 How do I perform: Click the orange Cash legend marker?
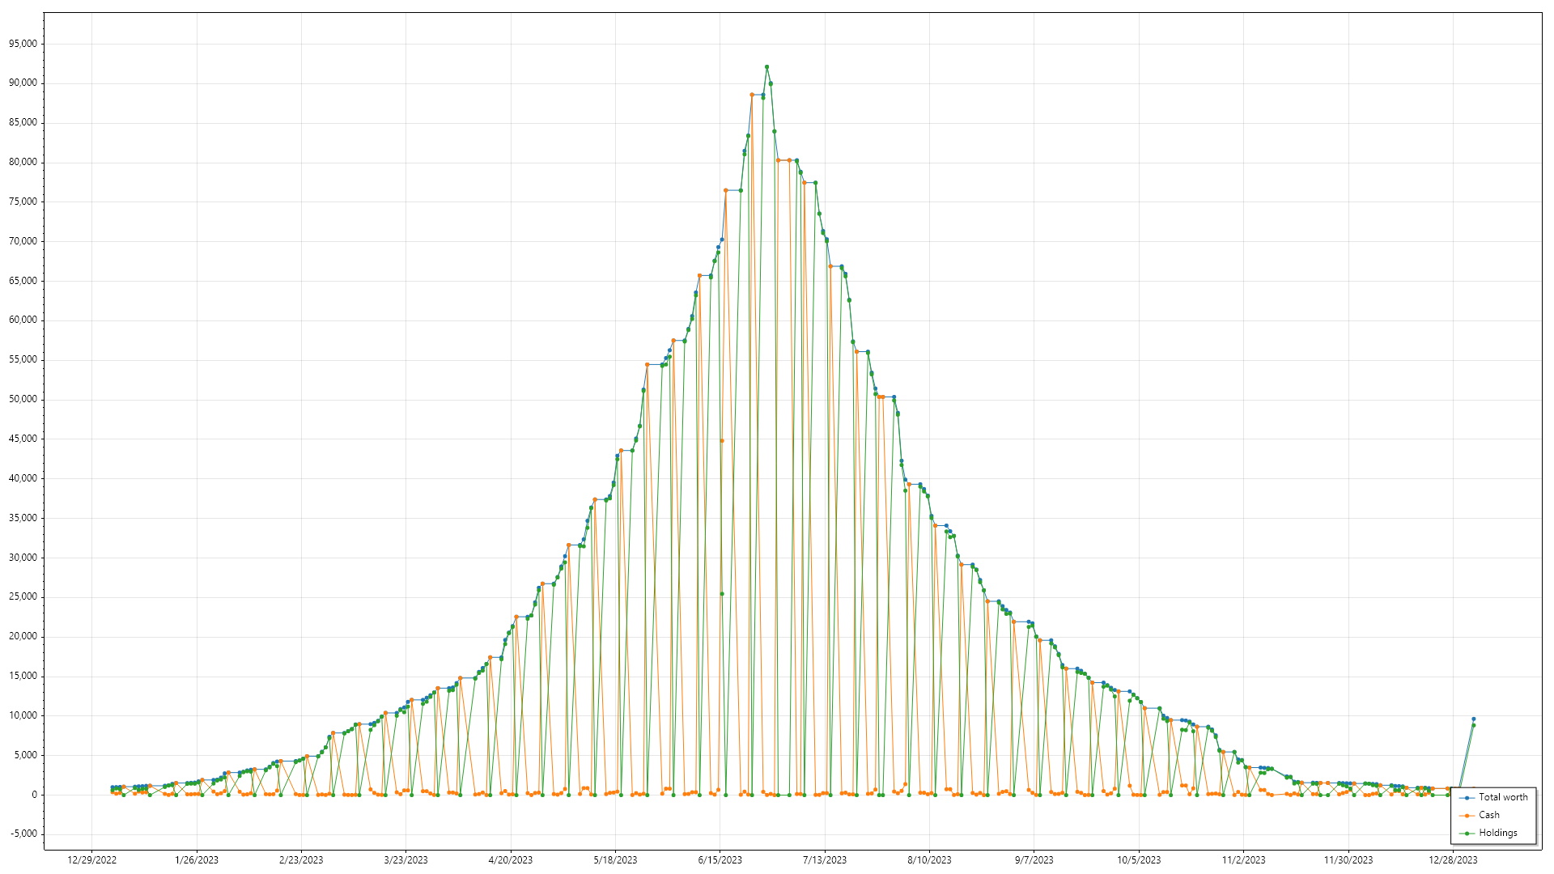tap(1467, 816)
